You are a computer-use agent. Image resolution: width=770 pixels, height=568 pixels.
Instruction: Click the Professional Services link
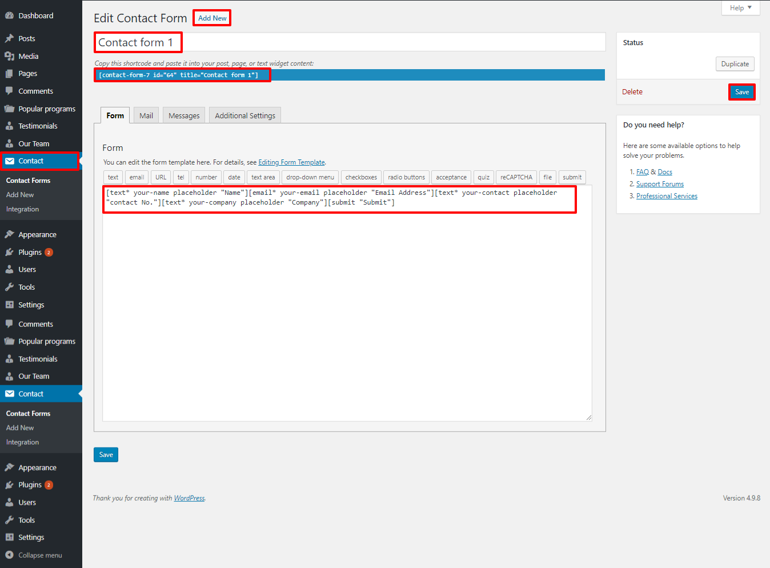pyautogui.click(x=667, y=196)
